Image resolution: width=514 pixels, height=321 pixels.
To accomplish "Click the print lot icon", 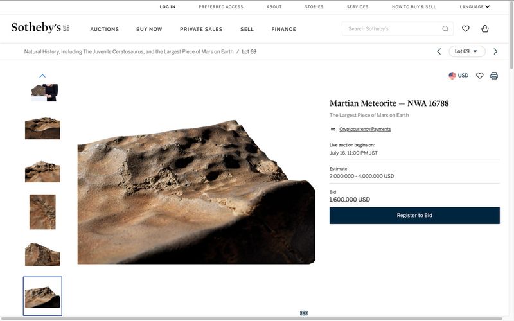I will pos(494,76).
